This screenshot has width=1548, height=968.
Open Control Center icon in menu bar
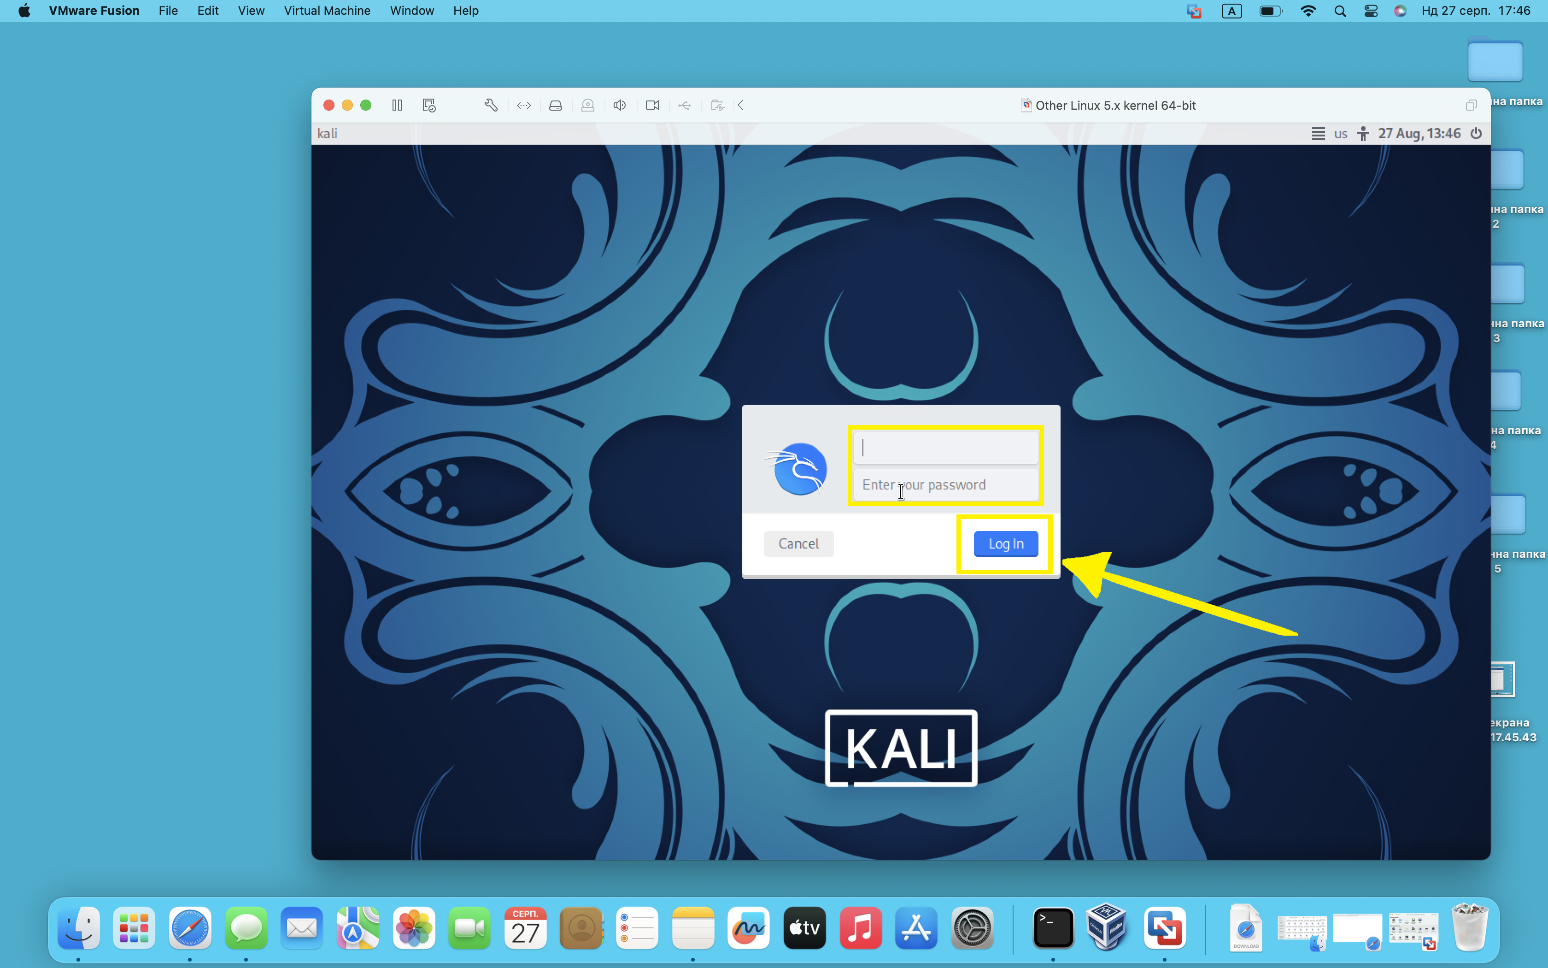[x=1371, y=11]
